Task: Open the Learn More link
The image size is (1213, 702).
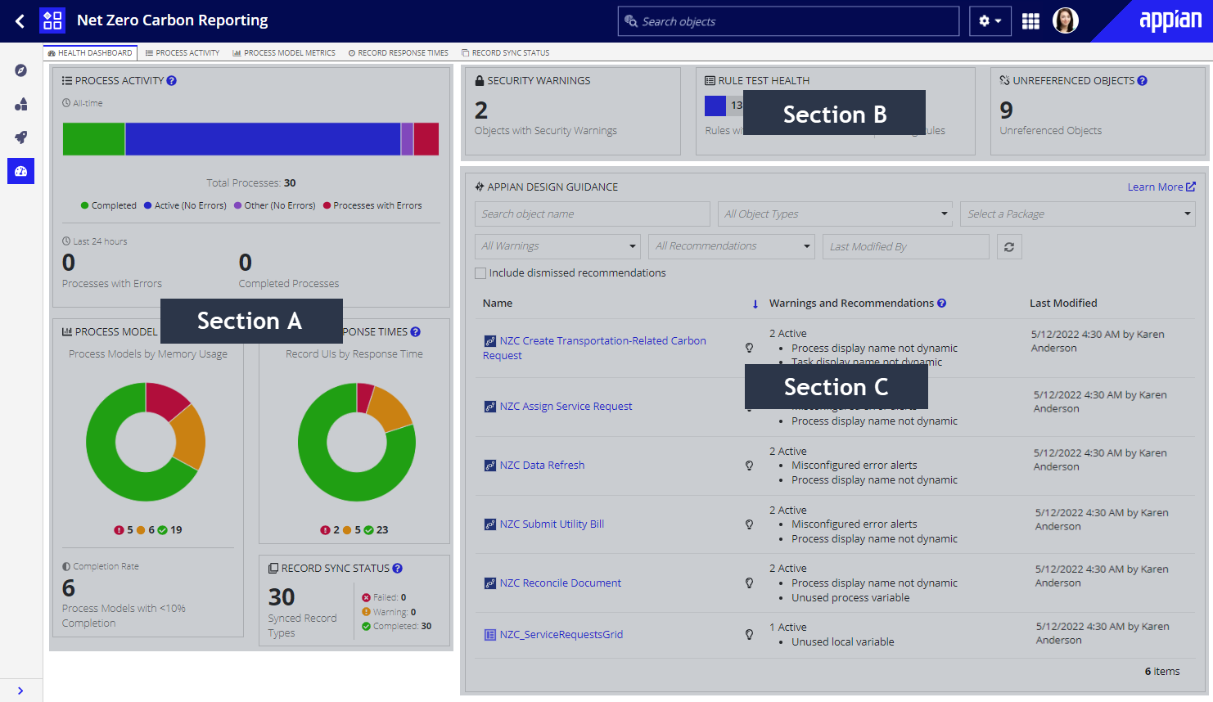Action: (x=1161, y=187)
